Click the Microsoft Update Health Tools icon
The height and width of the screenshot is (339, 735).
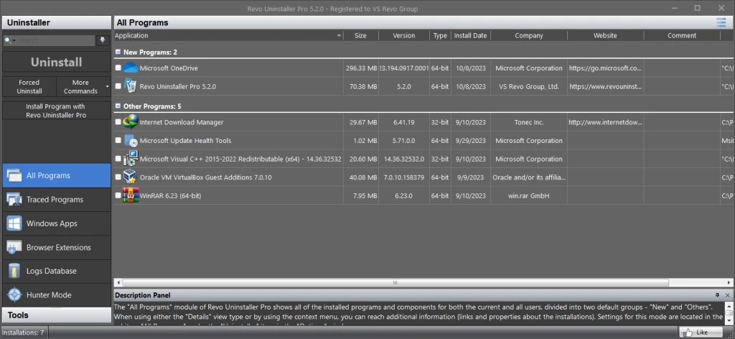tap(131, 140)
